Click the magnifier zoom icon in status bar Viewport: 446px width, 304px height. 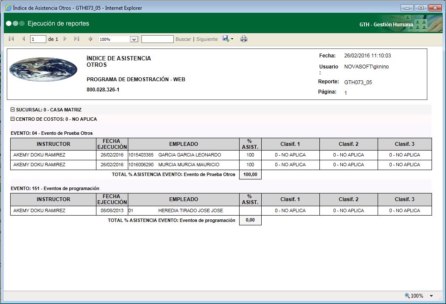[x=407, y=295]
